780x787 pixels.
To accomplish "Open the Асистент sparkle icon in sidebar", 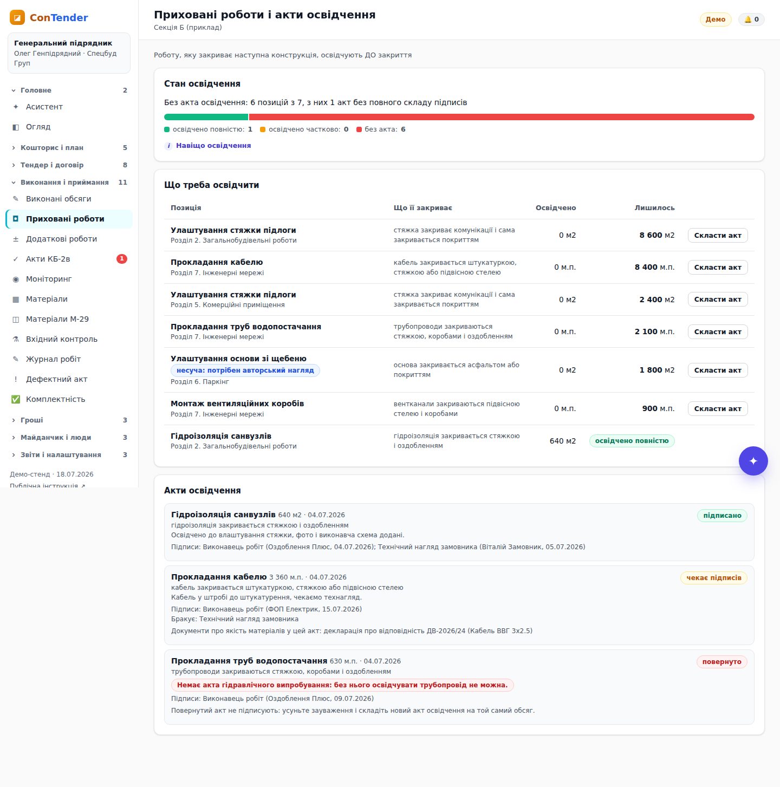I will click(x=16, y=107).
